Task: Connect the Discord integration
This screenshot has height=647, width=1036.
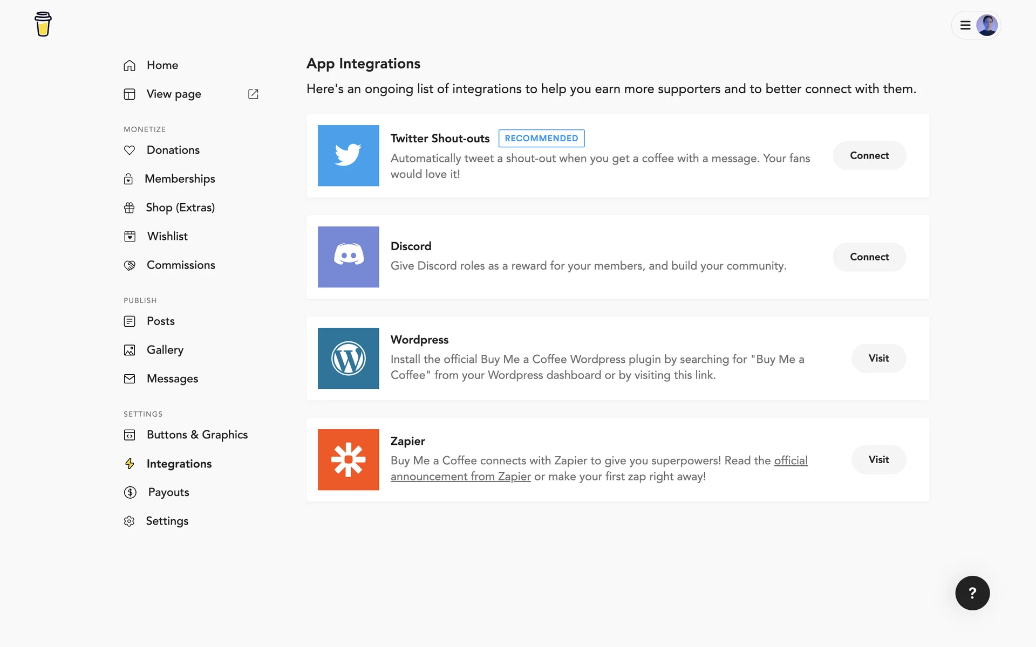Action: 869,257
